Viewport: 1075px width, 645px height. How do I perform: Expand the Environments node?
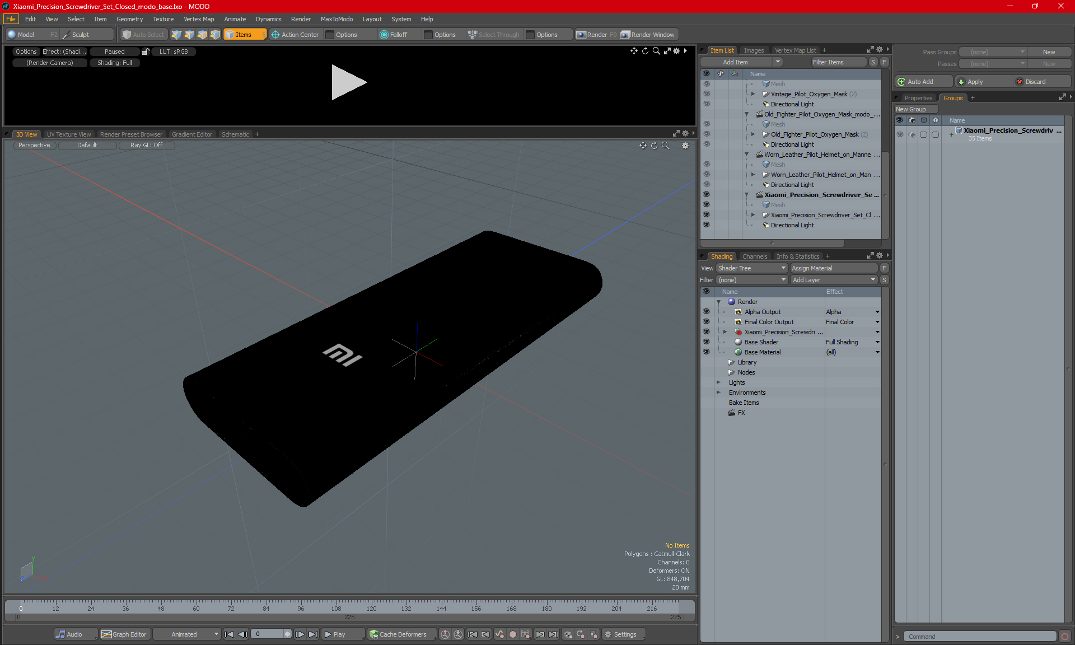(x=719, y=392)
